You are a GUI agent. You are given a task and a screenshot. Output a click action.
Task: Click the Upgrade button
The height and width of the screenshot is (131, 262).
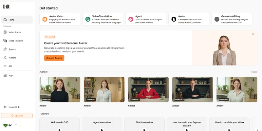coord(17,116)
